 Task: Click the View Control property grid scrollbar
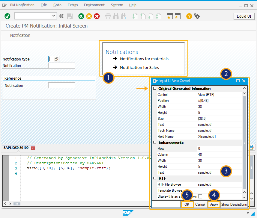click(x=244, y=142)
